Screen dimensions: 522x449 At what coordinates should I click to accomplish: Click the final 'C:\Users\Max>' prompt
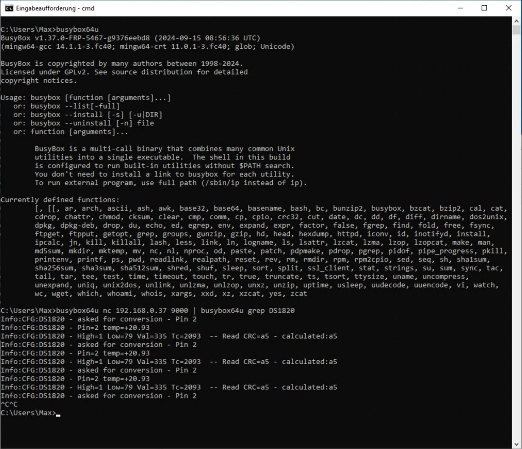point(28,413)
